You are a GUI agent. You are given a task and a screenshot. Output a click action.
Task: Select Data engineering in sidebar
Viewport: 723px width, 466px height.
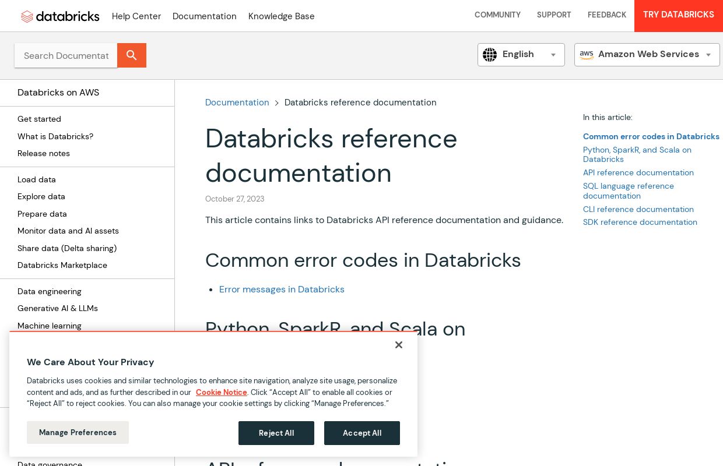[50, 291]
